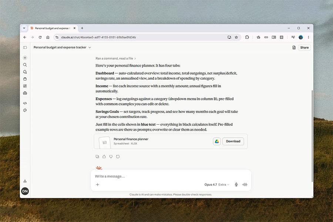Open the Chats history icon in sidebar
Image resolution: width=333 pixels, height=222 pixels.
coord(25,72)
